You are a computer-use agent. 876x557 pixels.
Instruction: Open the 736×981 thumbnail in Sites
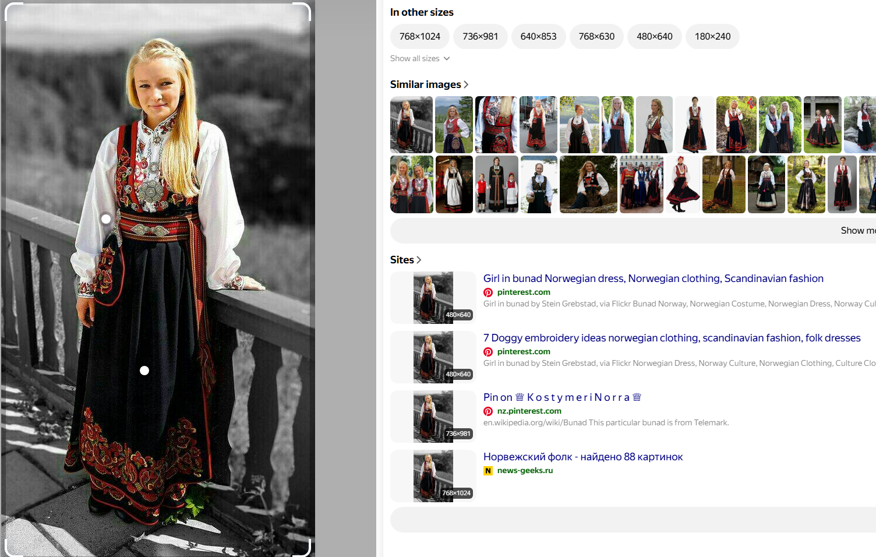point(433,417)
